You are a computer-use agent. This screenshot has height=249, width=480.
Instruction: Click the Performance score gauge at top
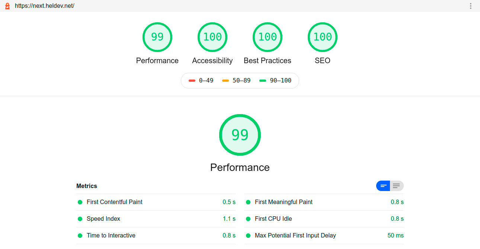click(x=157, y=37)
